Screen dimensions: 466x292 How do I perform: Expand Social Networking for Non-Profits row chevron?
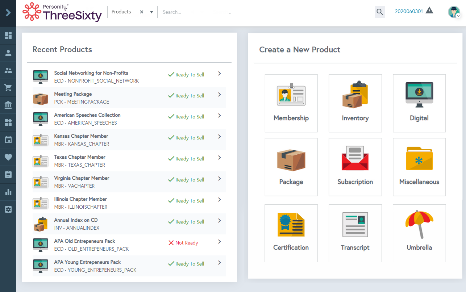tap(219, 74)
